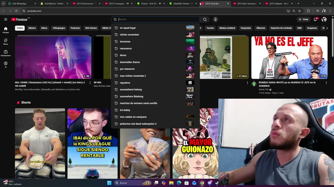Reload the page with Chrome refresh button
This screenshot has height=187, width=334.
tap(16, 11)
